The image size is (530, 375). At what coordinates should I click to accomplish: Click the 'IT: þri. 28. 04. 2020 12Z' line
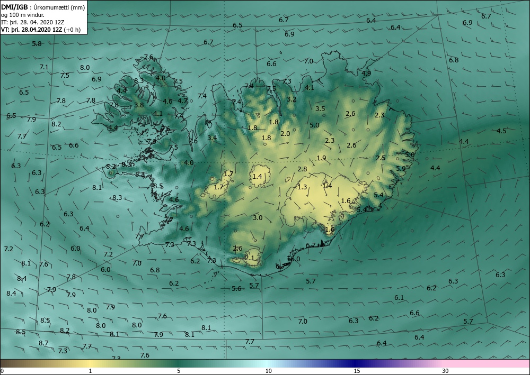(x=32, y=22)
